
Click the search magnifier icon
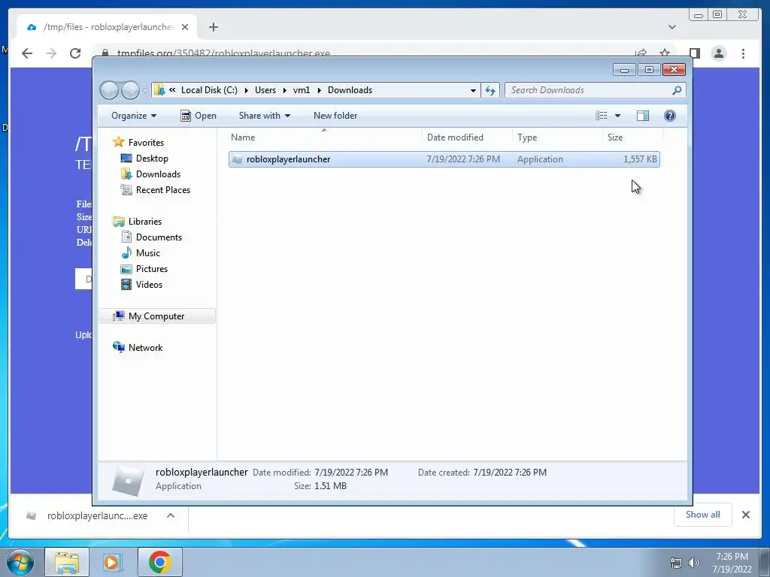pyautogui.click(x=678, y=90)
